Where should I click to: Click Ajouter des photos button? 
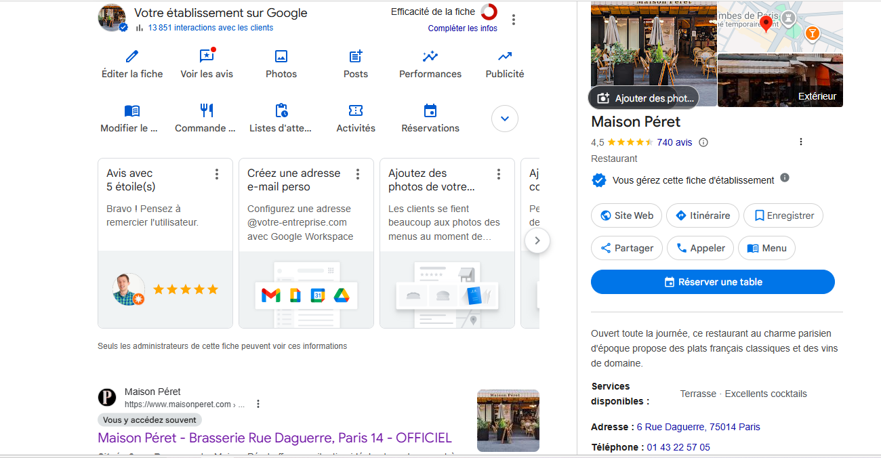(643, 98)
